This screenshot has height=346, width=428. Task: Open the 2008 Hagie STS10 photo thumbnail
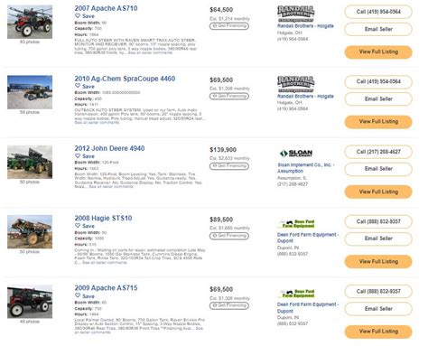tap(30, 232)
